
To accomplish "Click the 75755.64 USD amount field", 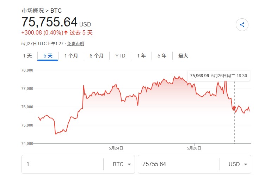I will [x=179, y=164].
